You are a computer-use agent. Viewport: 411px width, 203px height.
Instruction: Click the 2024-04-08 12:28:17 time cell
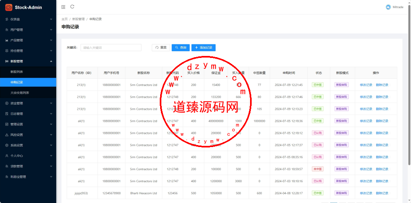(289, 193)
